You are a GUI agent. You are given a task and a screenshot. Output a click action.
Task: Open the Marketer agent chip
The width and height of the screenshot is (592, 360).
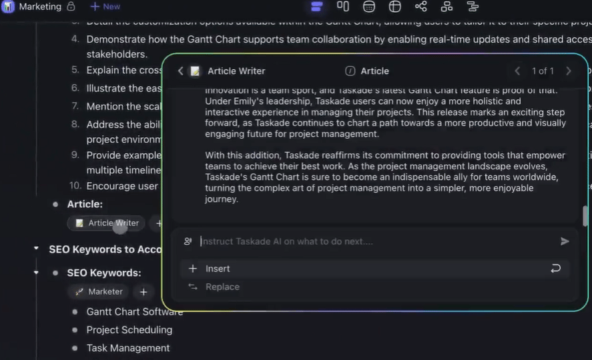point(98,292)
